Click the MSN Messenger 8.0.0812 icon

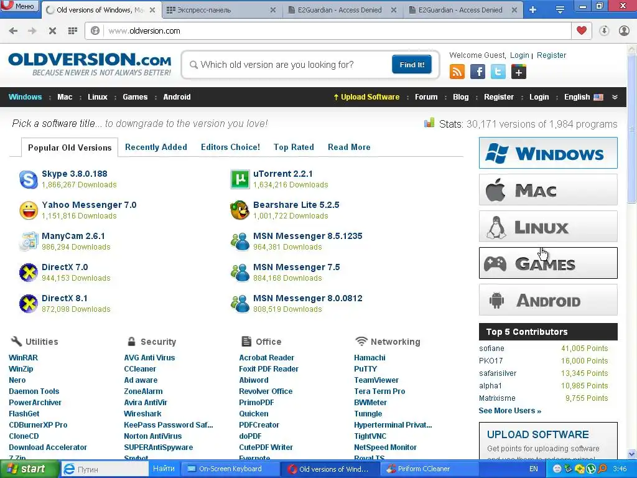[239, 304]
